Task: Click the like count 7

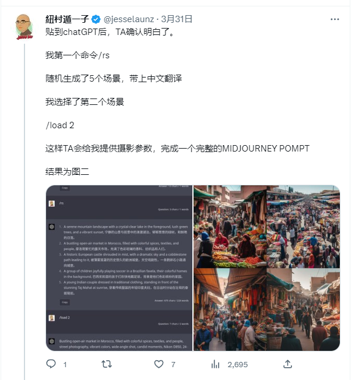Action: pos(173,364)
